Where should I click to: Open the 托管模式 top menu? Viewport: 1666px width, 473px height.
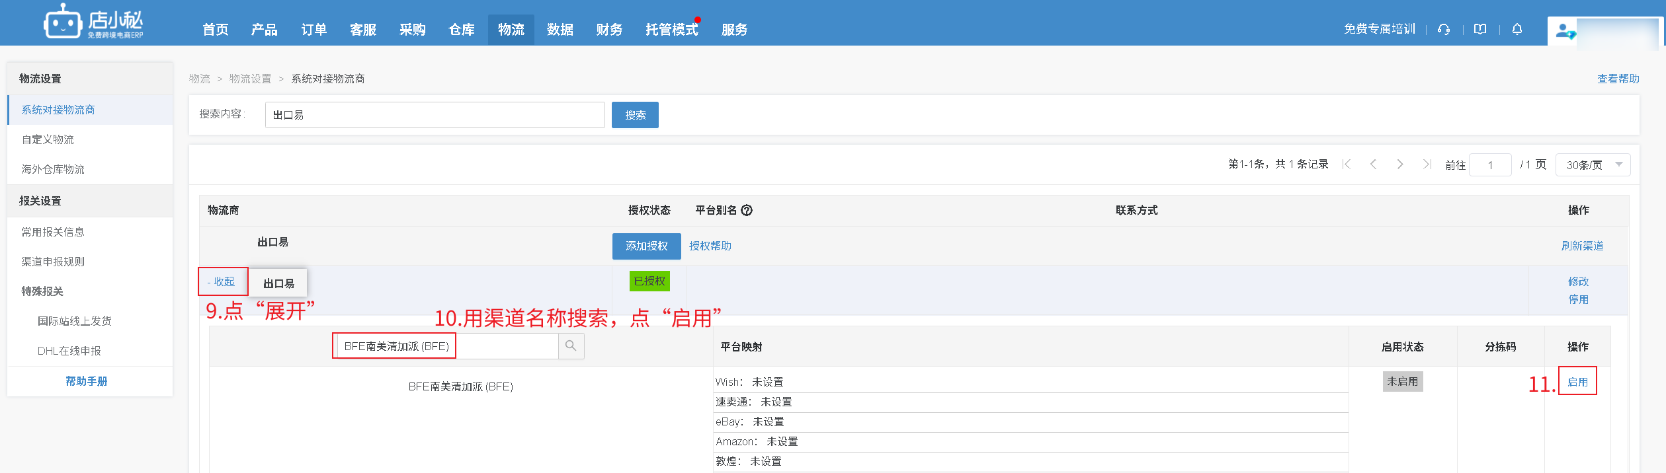[671, 30]
